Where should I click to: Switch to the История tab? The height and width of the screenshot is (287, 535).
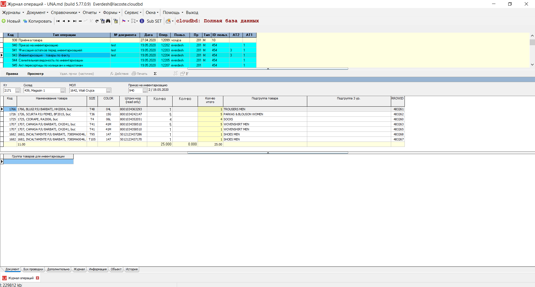(x=132, y=269)
